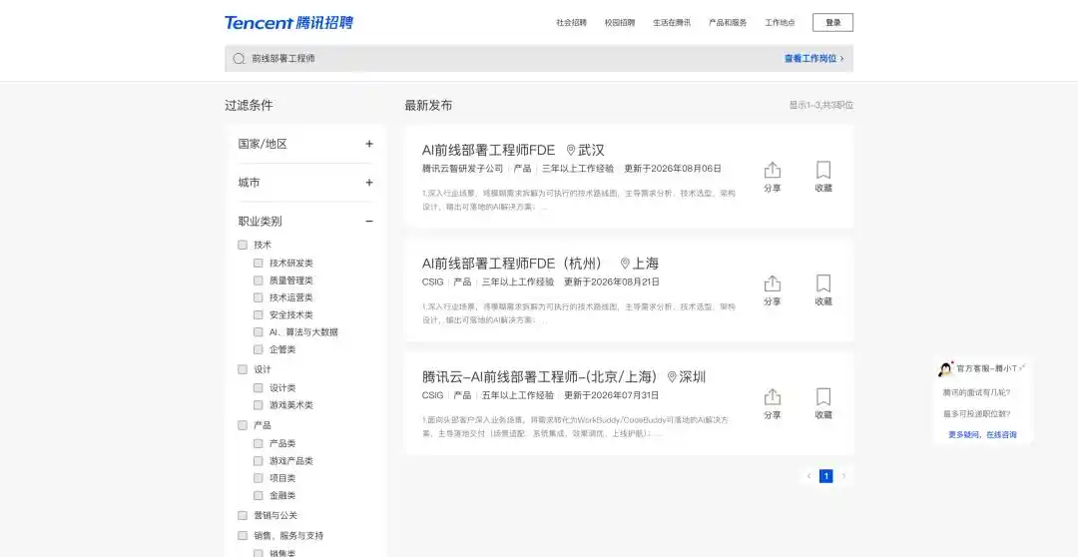Go to previous results page arrow
This screenshot has width=1078, height=557.
click(808, 476)
